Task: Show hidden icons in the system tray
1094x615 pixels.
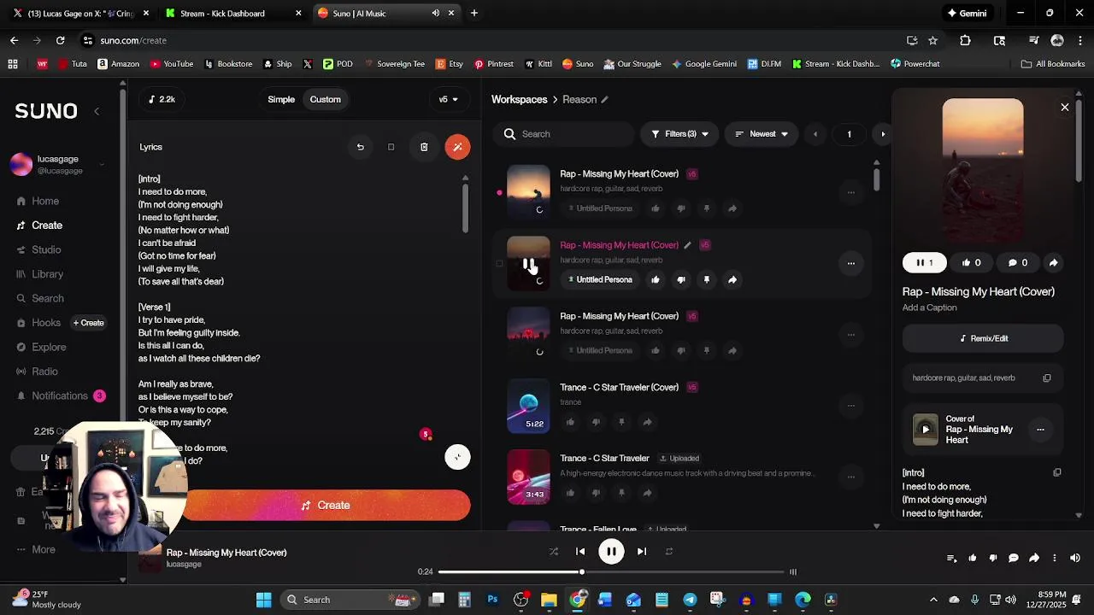Action: tap(933, 600)
